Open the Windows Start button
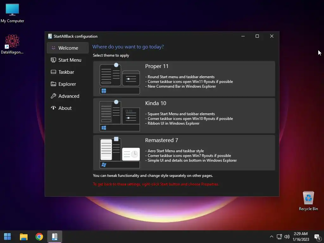 [8, 237]
